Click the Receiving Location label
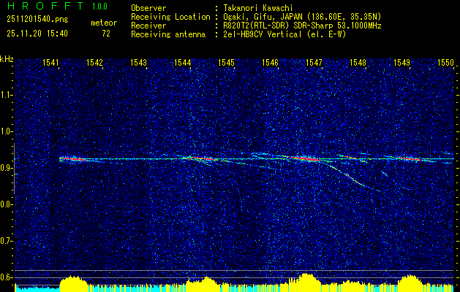460x292 pixels. [x=170, y=17]
